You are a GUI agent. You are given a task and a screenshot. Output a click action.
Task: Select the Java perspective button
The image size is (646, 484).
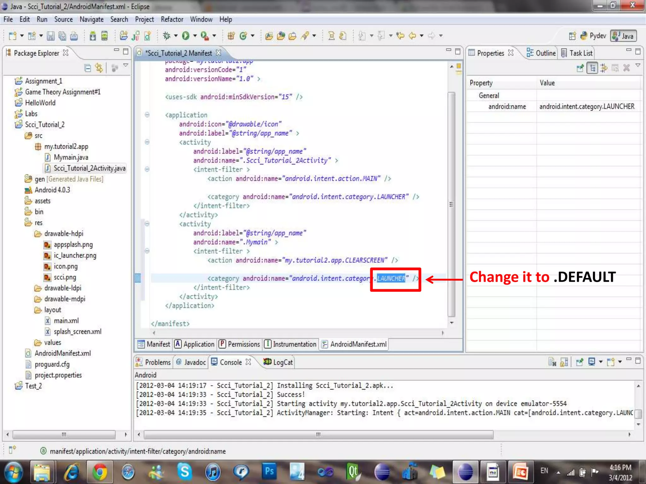pos(623,36)
